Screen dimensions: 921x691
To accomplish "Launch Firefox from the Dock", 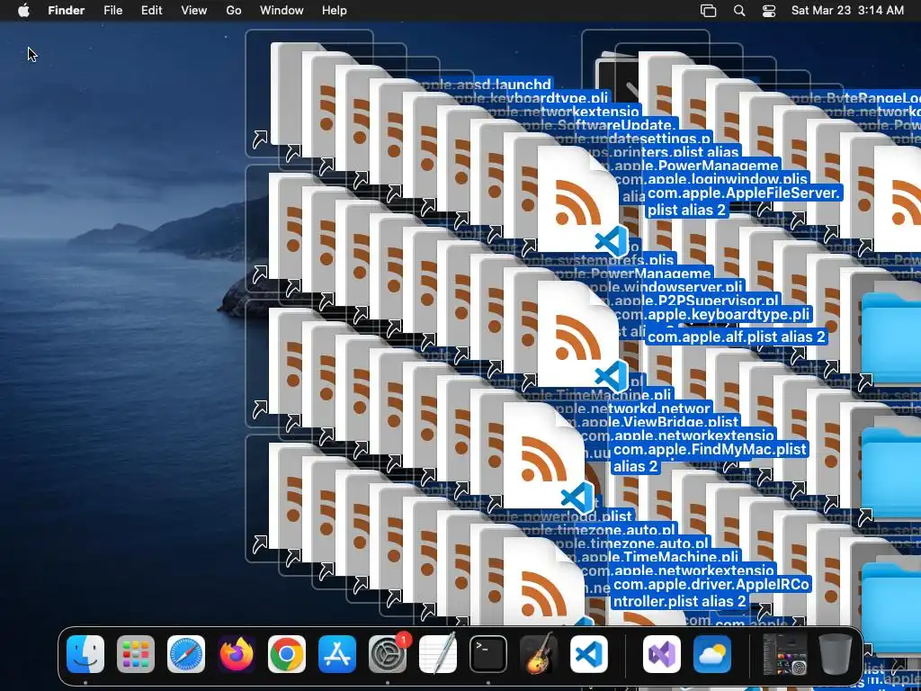I will point(237,654).
